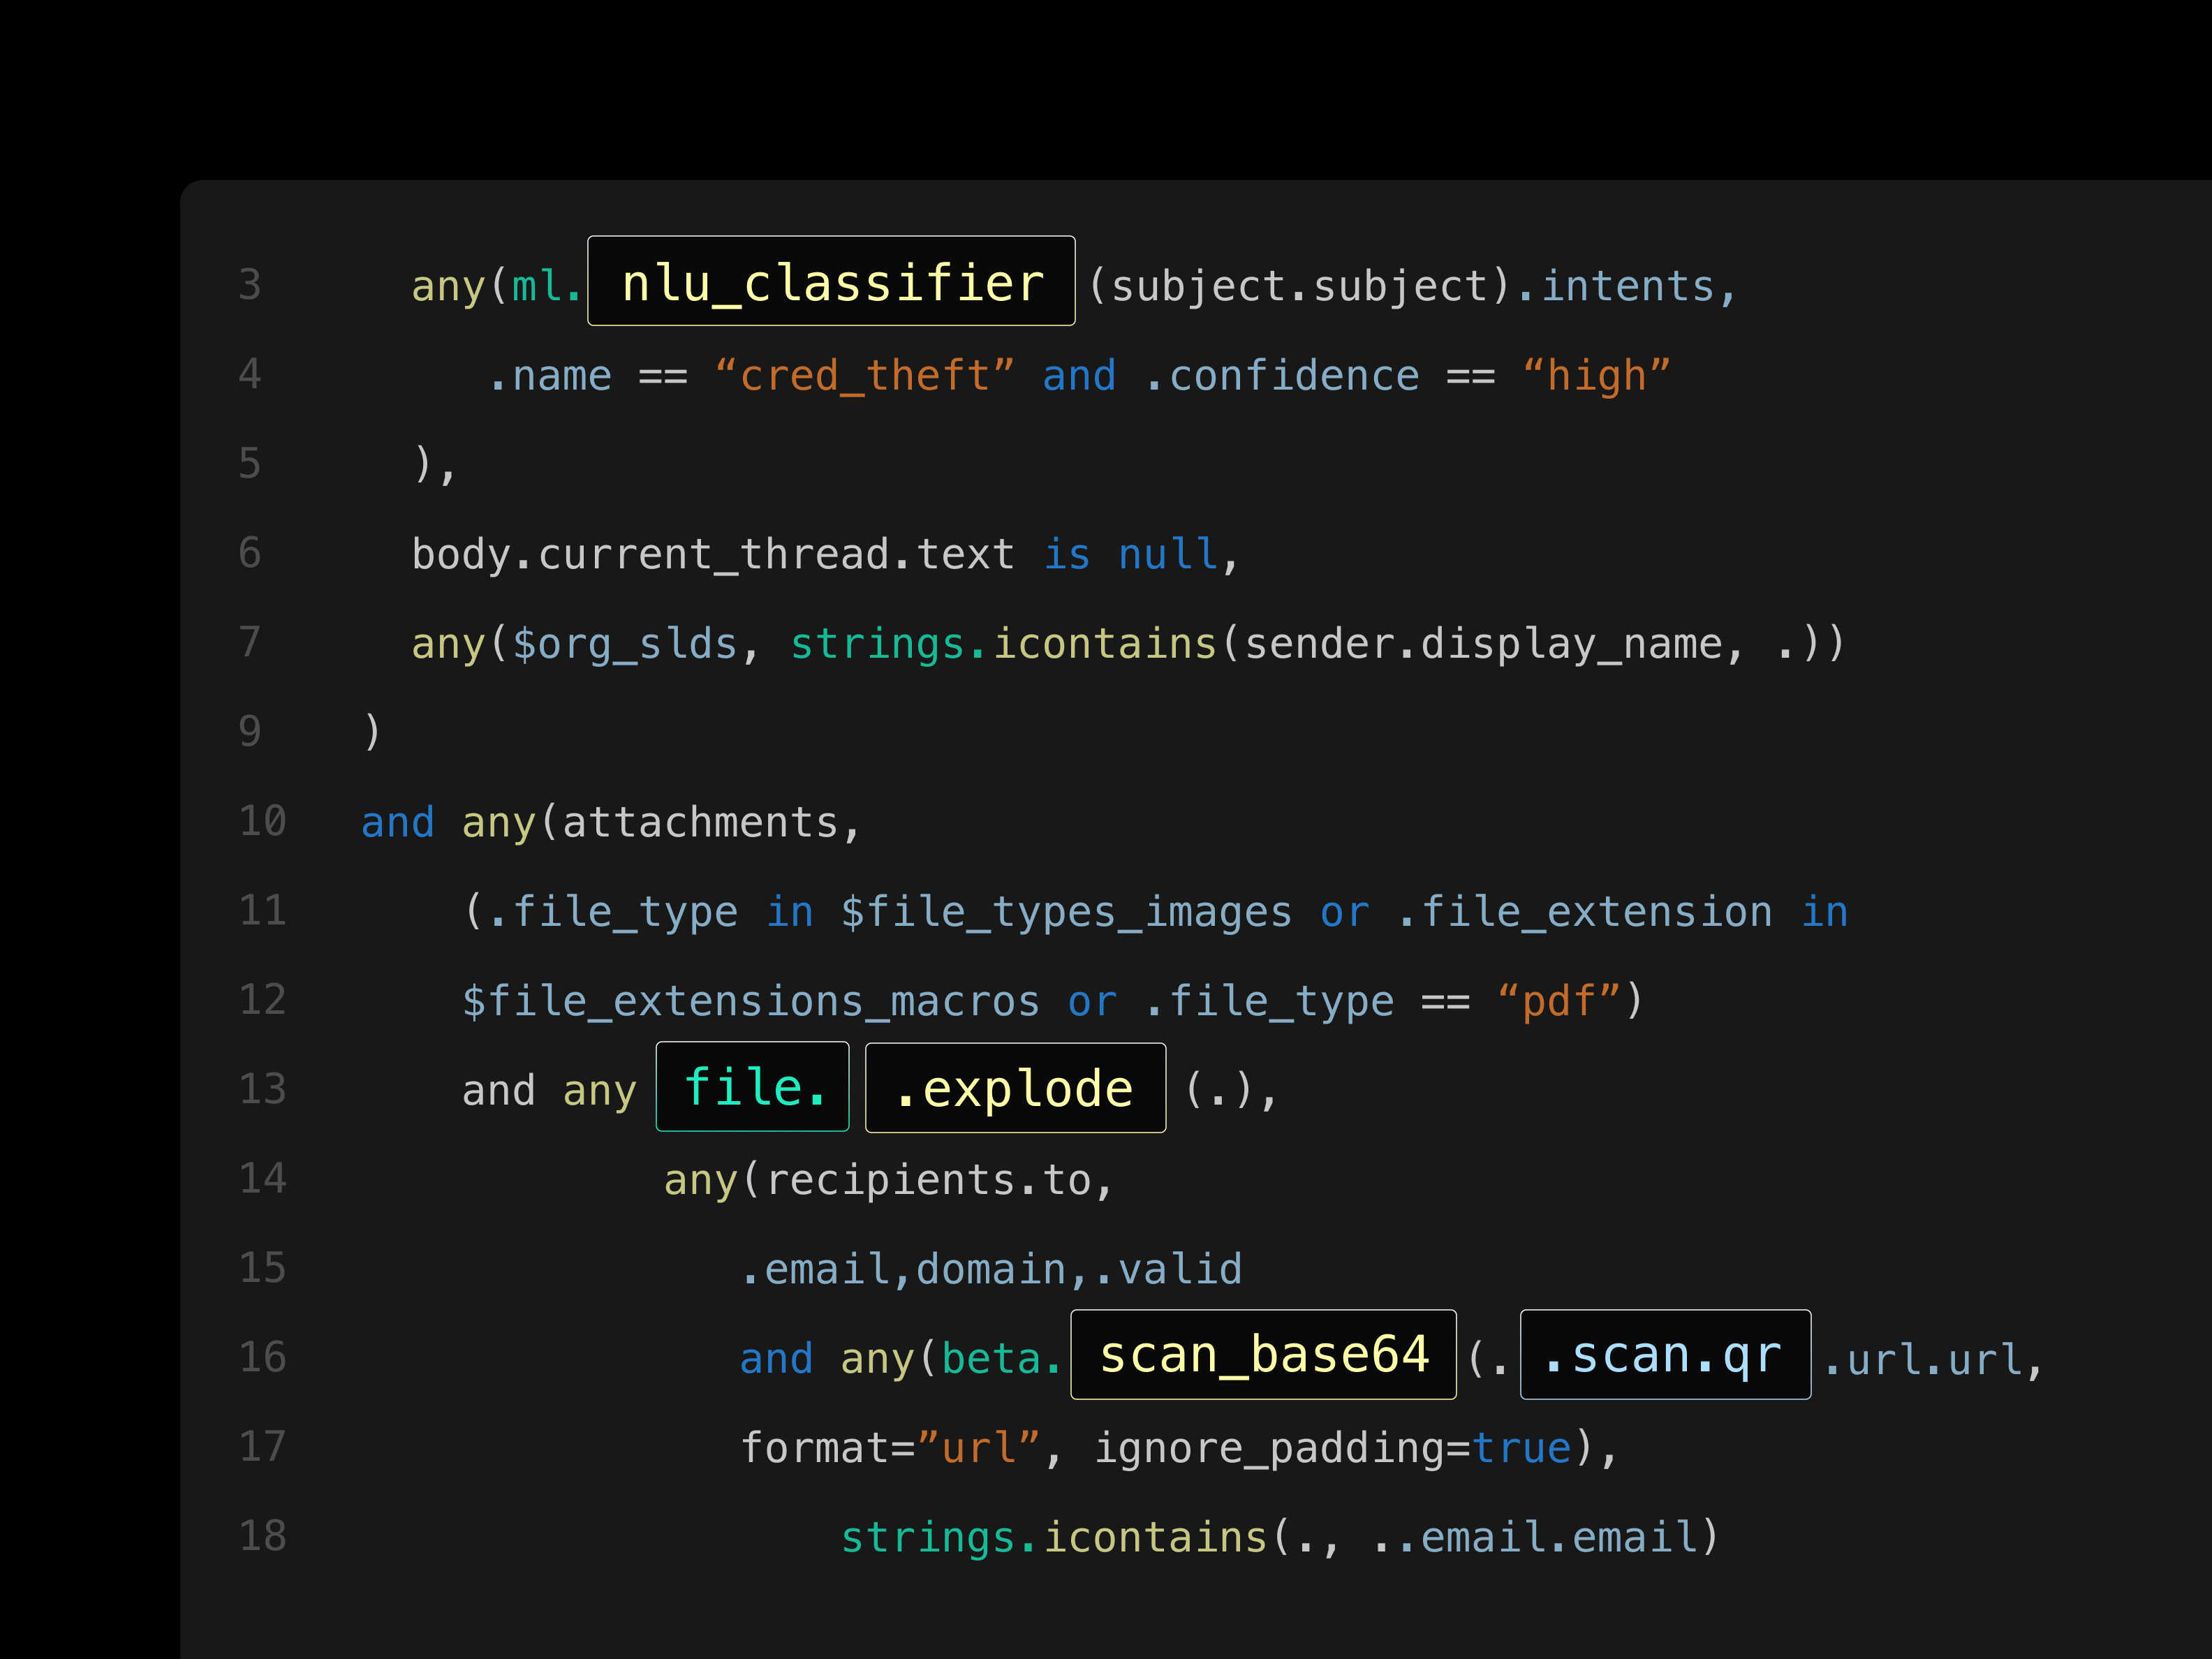
Task: Click the null keyword on line 6
Action: [x=1167, y=554]
